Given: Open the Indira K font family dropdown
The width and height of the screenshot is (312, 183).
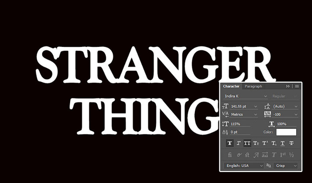Looking at the screenshot, I should click(x=246, y=96).
